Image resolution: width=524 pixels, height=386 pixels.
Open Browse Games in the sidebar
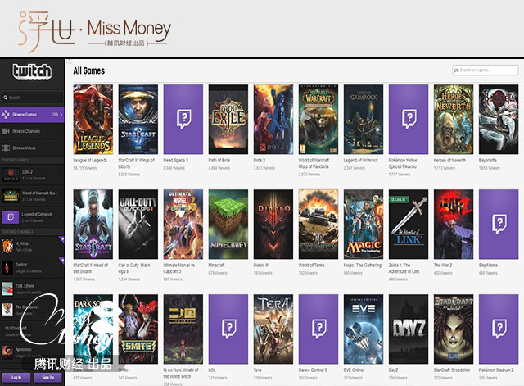tap(32, 115)
